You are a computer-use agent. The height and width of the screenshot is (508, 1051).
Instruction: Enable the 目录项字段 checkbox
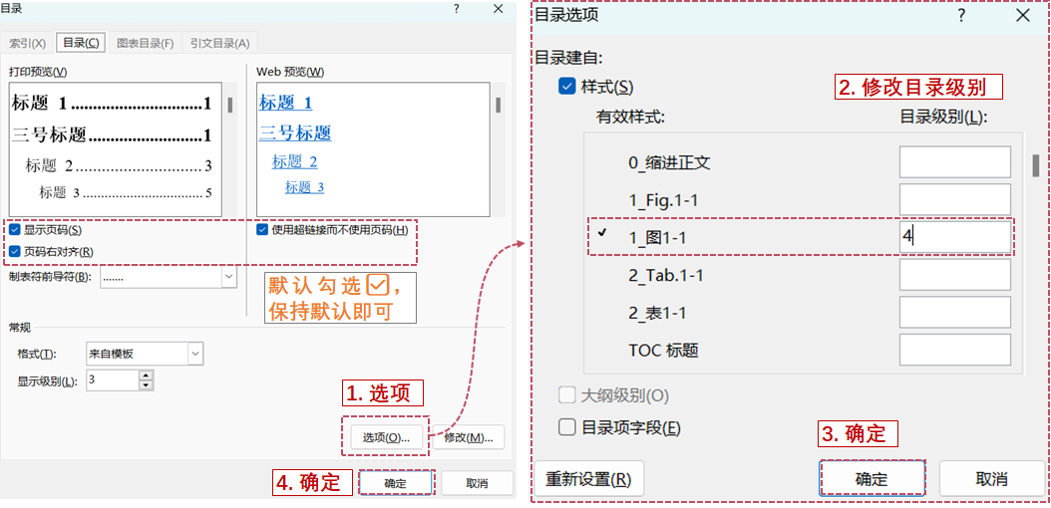566,427
